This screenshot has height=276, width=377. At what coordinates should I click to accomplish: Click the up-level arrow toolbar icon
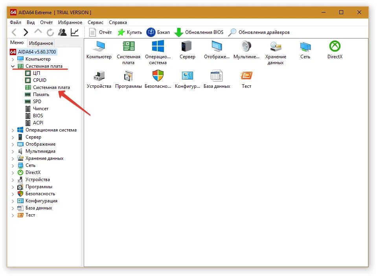pos(38,31)
